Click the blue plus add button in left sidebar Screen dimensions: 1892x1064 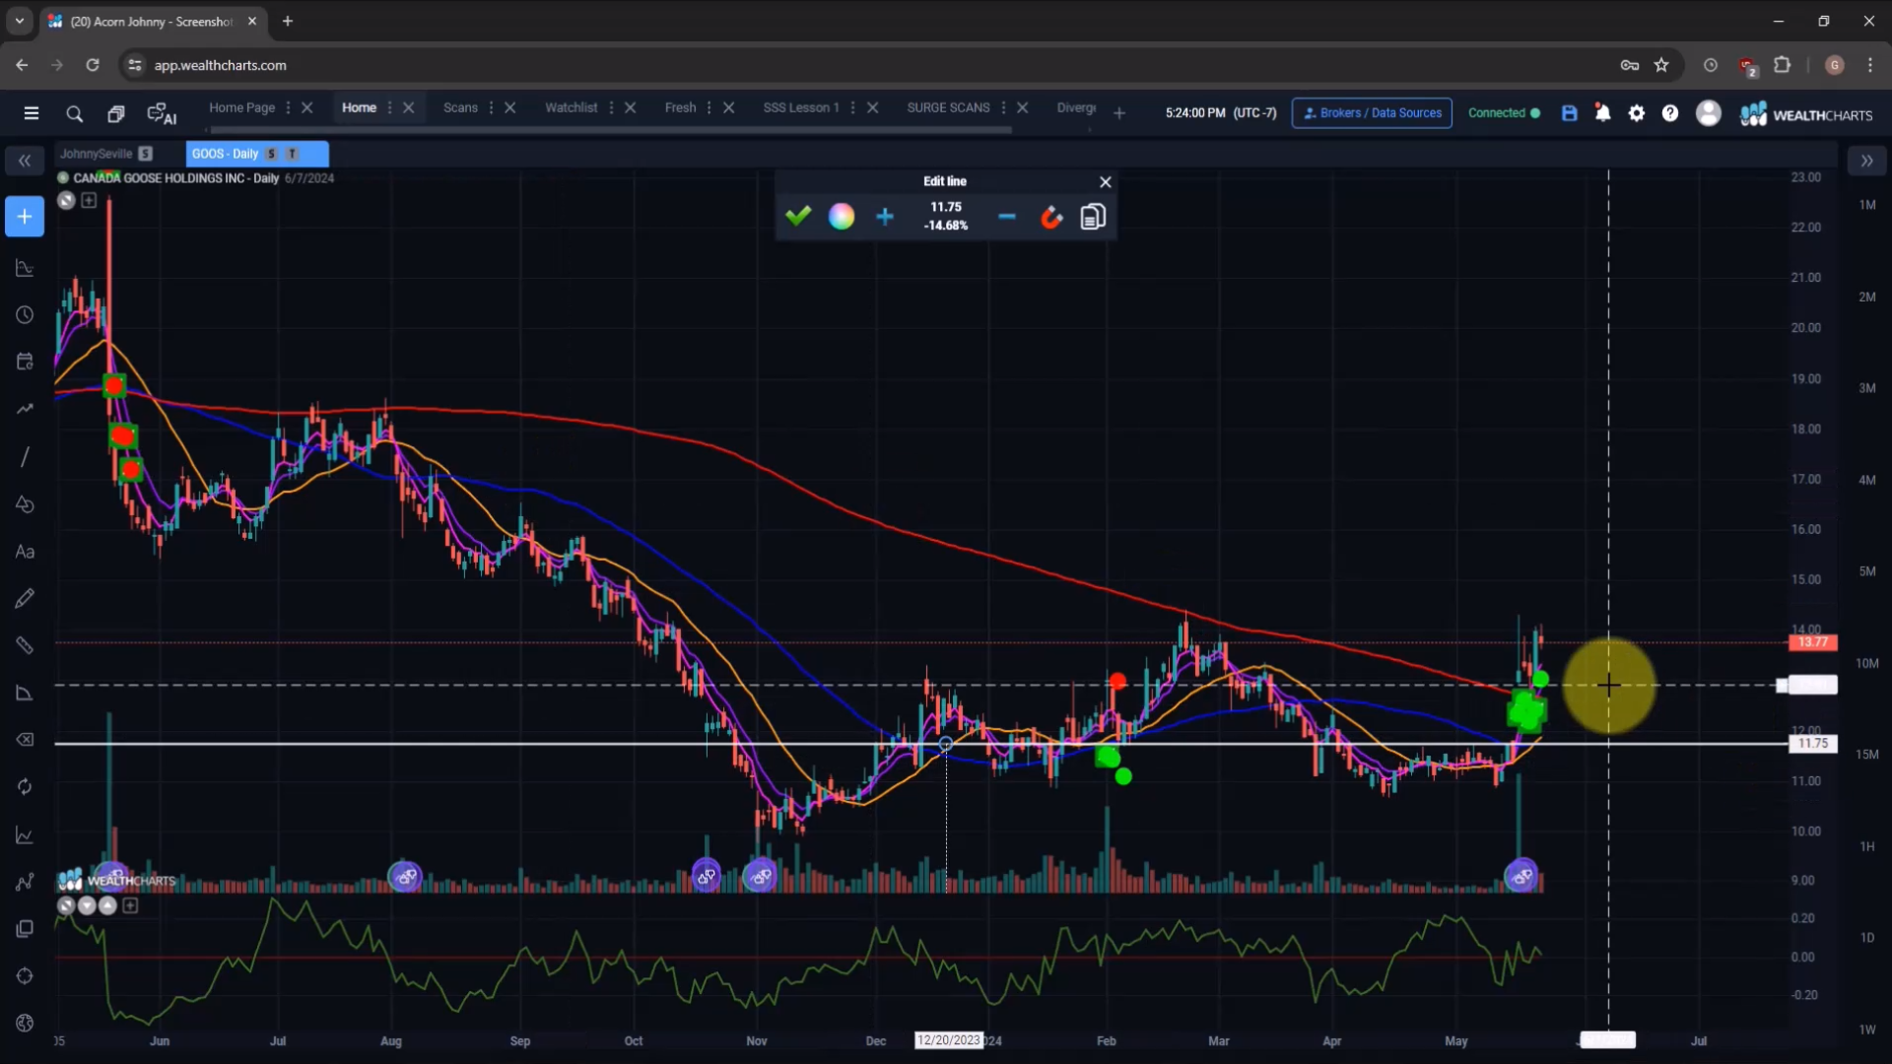pos(25,217)
